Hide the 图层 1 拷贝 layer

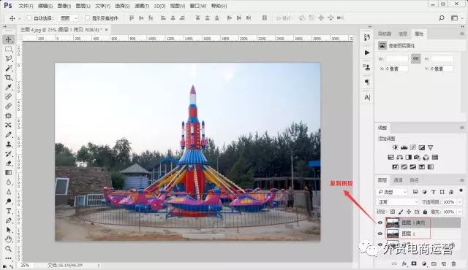(x=380, y=223)
